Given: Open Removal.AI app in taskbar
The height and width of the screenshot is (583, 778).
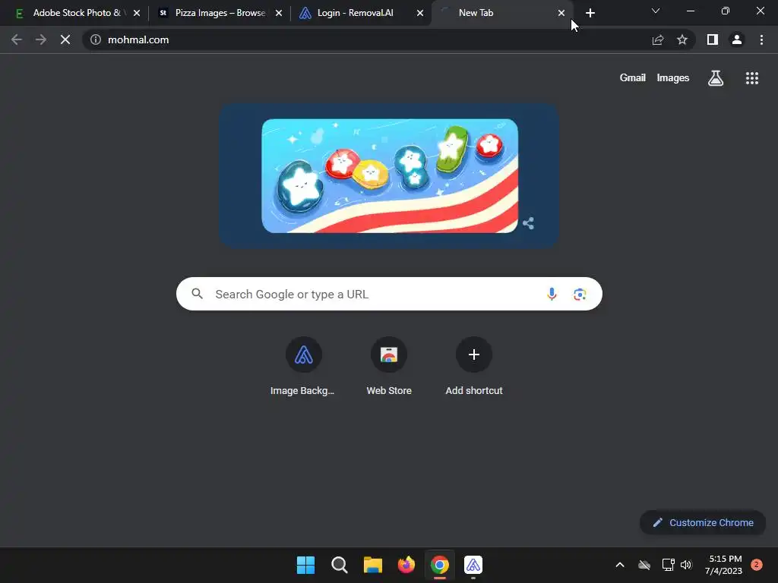Looking at the screenshot, I should click(x=473, y=565).
